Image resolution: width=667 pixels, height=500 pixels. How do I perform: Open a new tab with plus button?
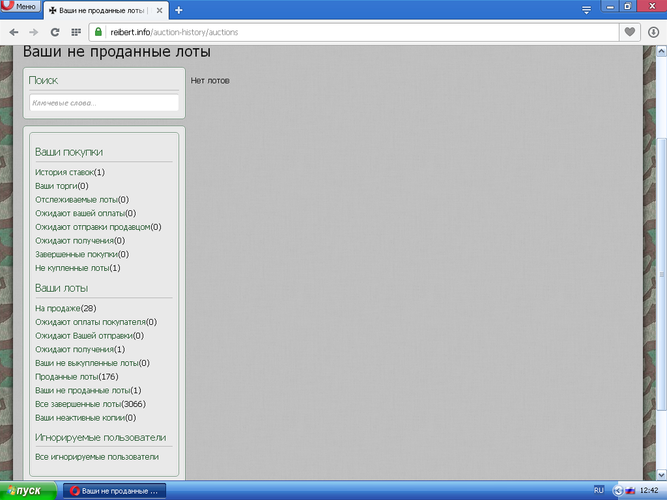pyautogui.click(x=178, y=10)
